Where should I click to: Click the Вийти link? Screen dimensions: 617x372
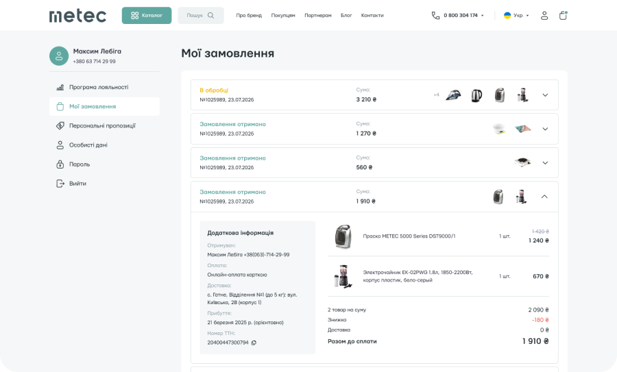pos(77,184)
